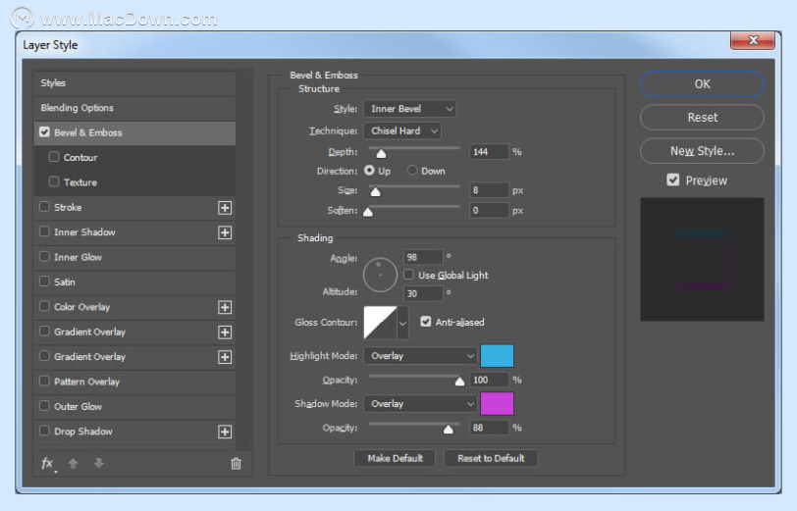Enable the Pattern Overlay checkbox
Image resolution: width=797 pixels, height=511 pixels.
45,381
